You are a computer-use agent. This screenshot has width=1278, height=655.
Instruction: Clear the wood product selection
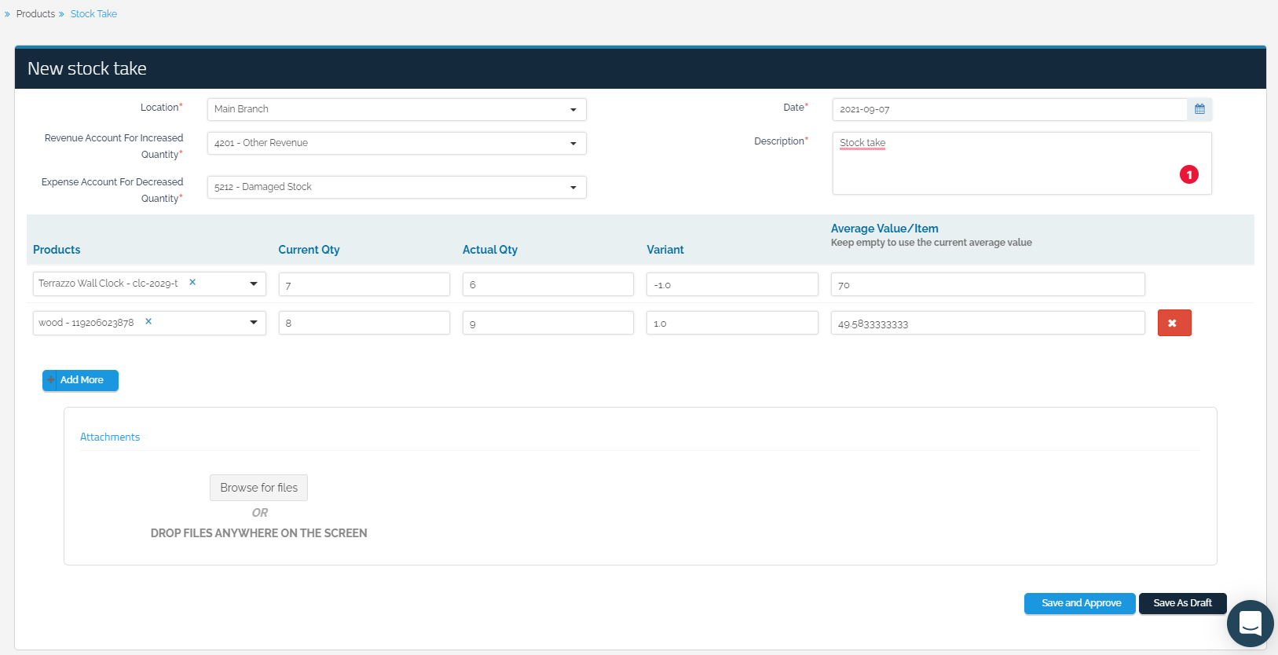148,321
